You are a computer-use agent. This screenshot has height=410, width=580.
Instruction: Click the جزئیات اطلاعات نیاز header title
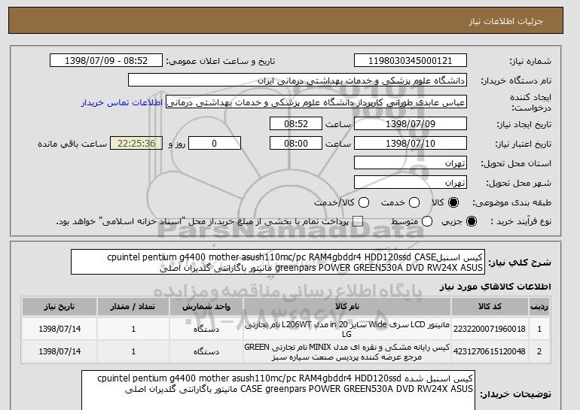(505, 21)
